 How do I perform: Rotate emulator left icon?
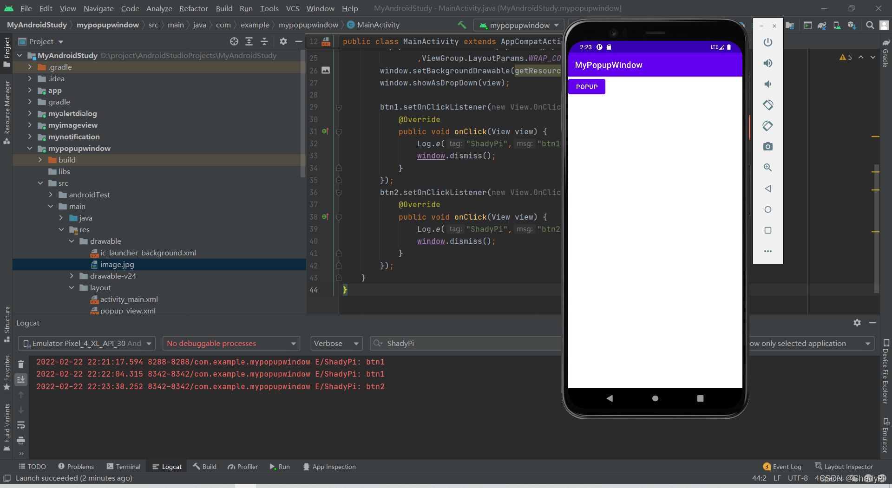[768, 105]
